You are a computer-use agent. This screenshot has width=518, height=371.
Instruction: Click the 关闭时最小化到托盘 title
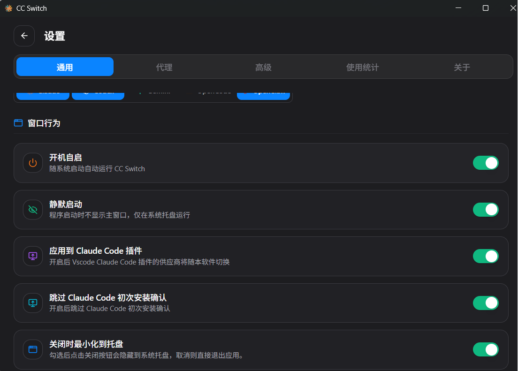86,344
